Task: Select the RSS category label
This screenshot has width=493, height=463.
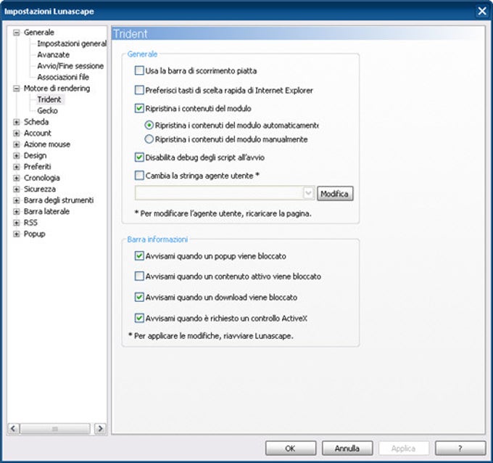Action: click(30, 223)
